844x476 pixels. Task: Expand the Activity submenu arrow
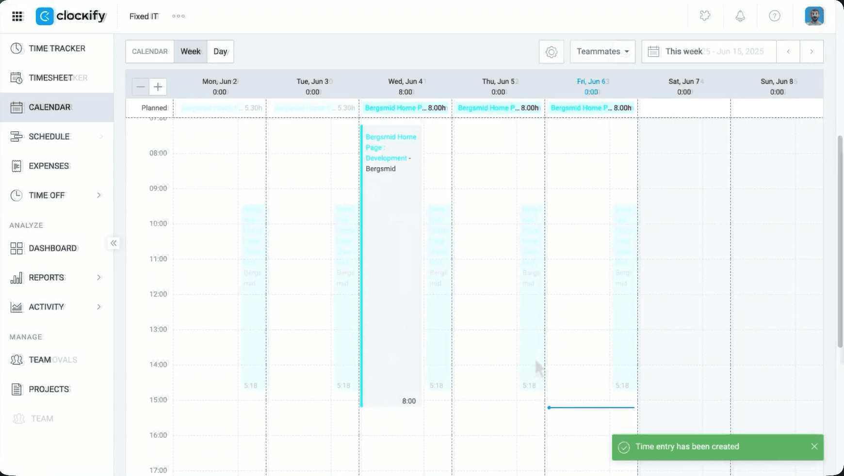tap(99, 307)
